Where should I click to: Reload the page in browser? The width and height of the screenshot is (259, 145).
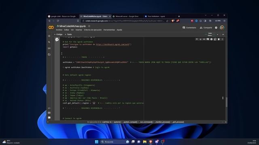click(58, 21)
